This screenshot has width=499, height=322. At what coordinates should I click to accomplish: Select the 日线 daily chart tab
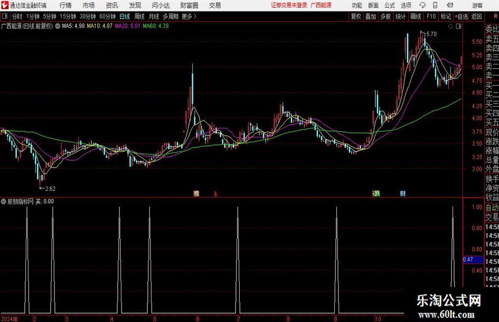coord(125,16)
